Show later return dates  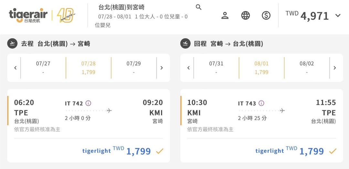coord(335,68)
